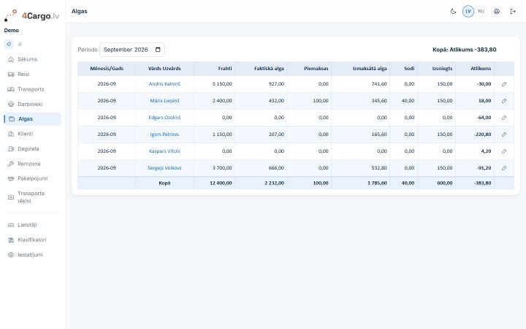Screen dimensions: 526x329
Task: Click Kopā: Atlikums -383,80 summary
Action: coord(465,50)
